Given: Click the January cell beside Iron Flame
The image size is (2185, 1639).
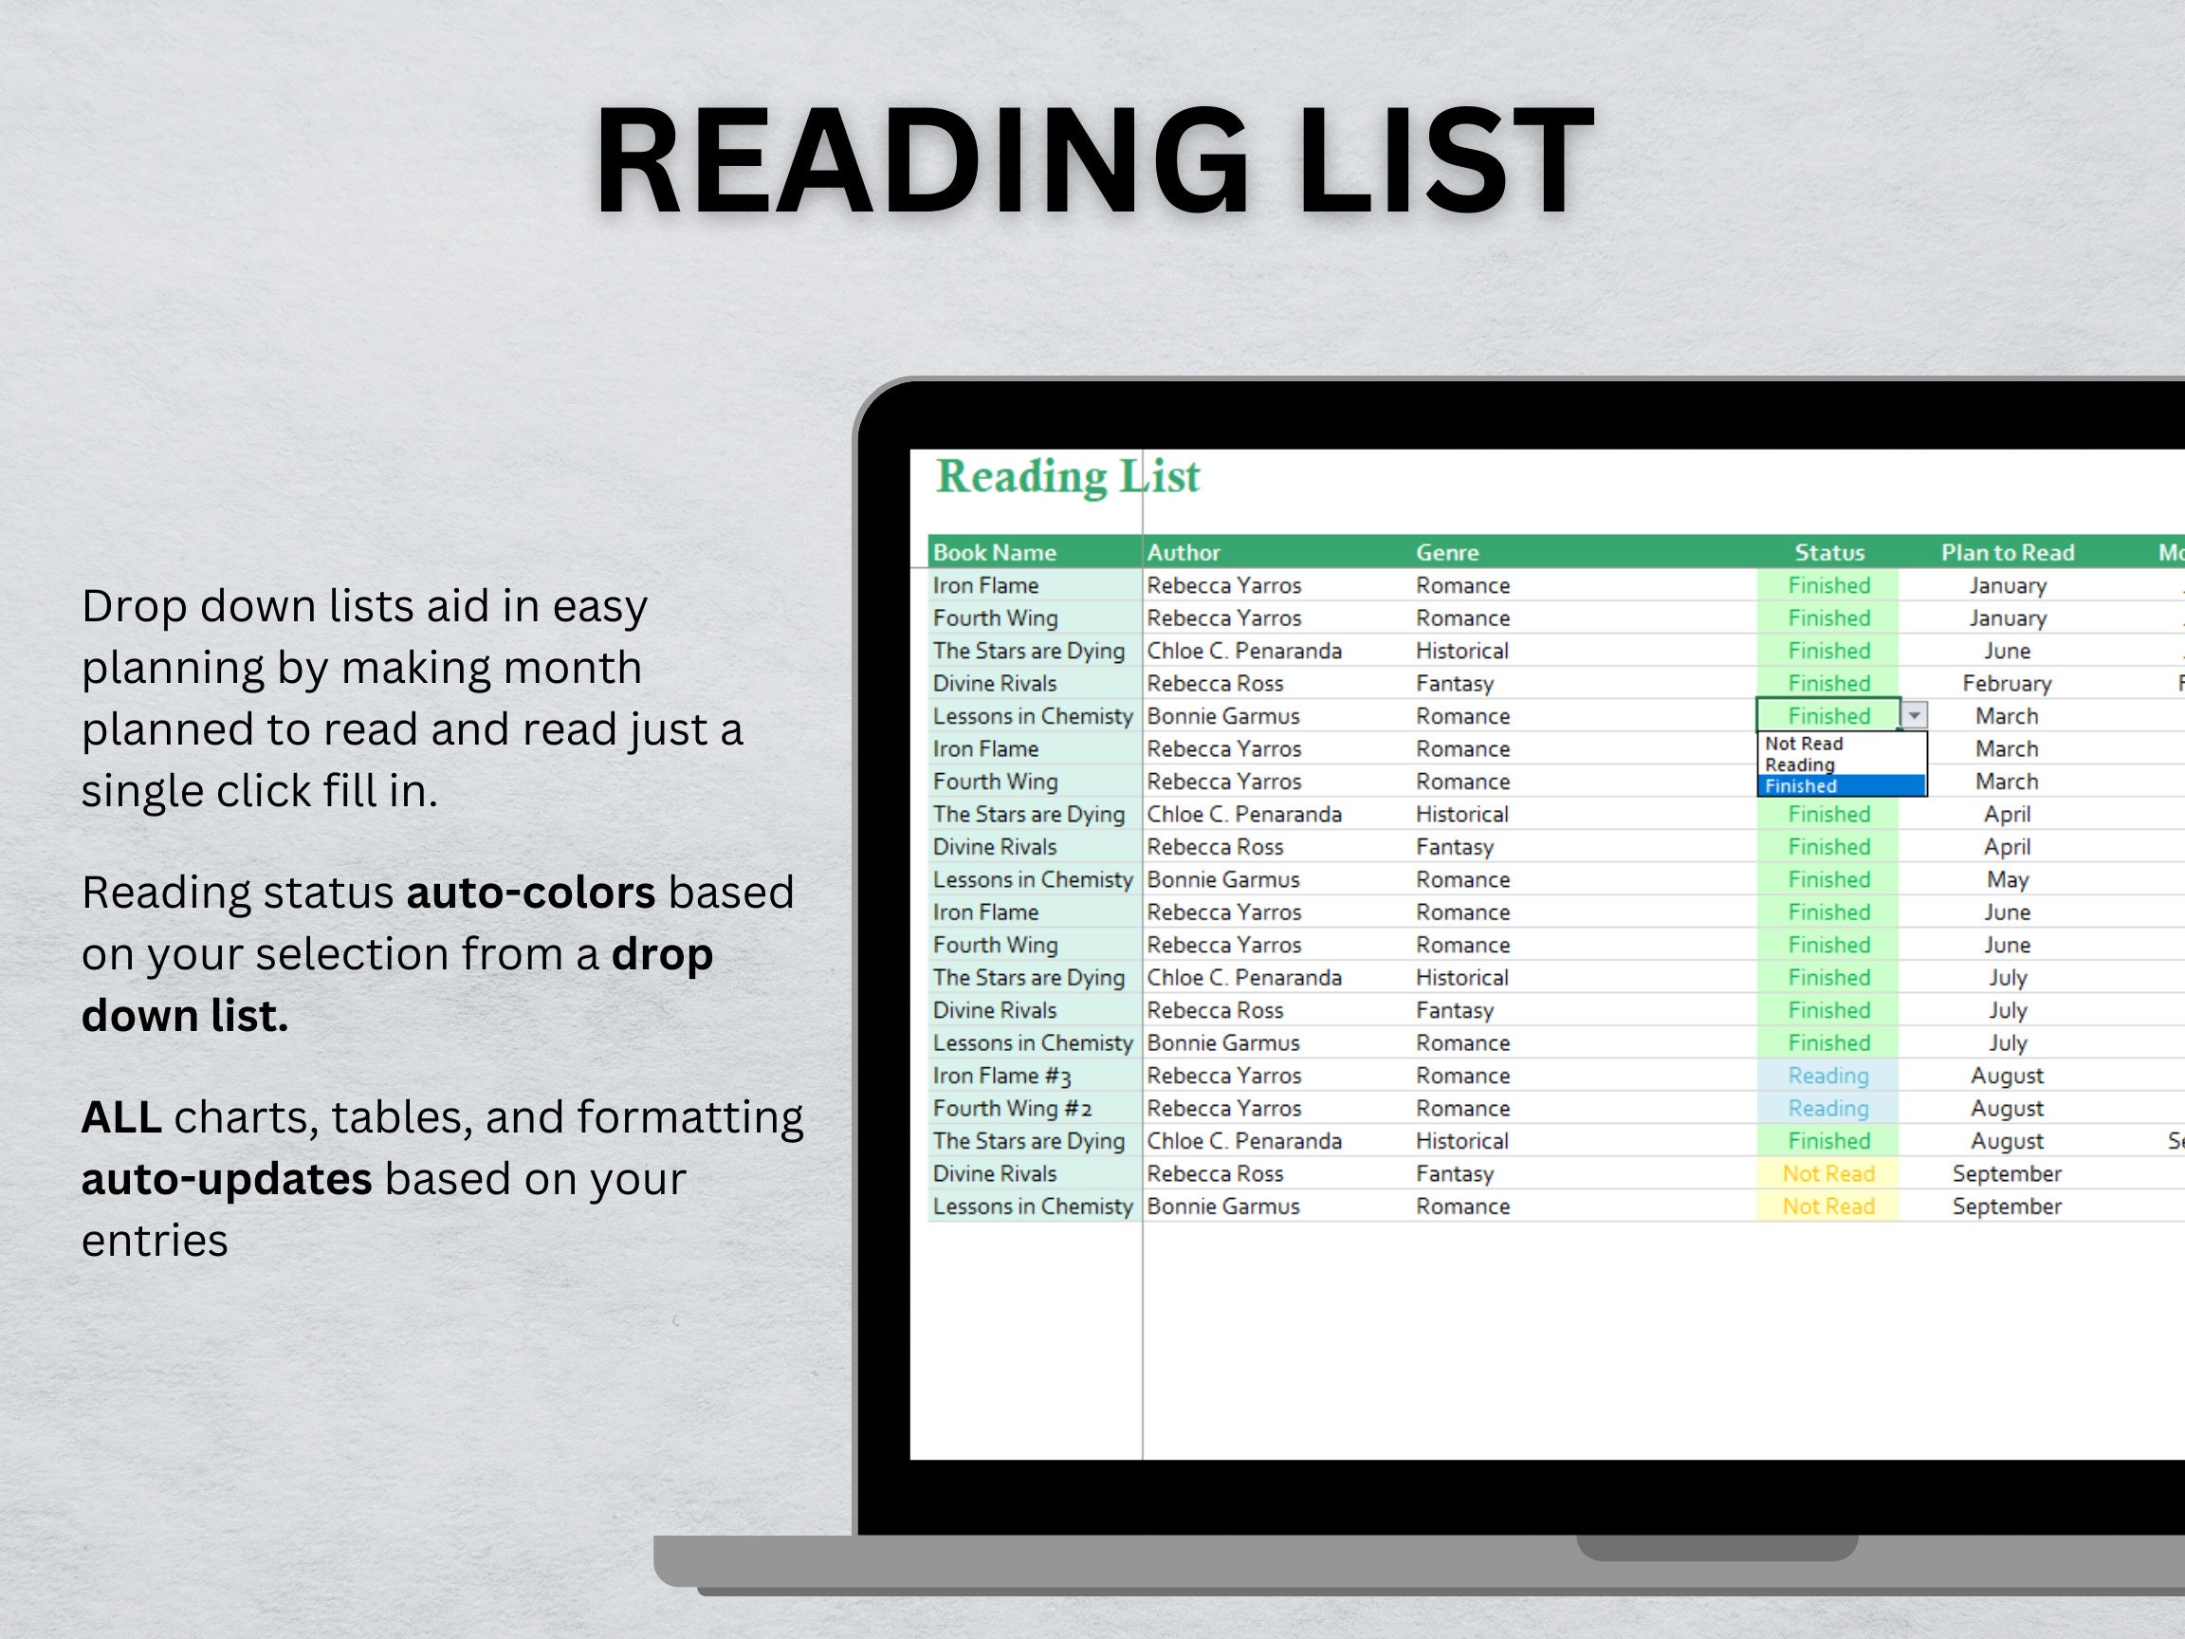Looking at the screenshot, I should [2008, 585].
